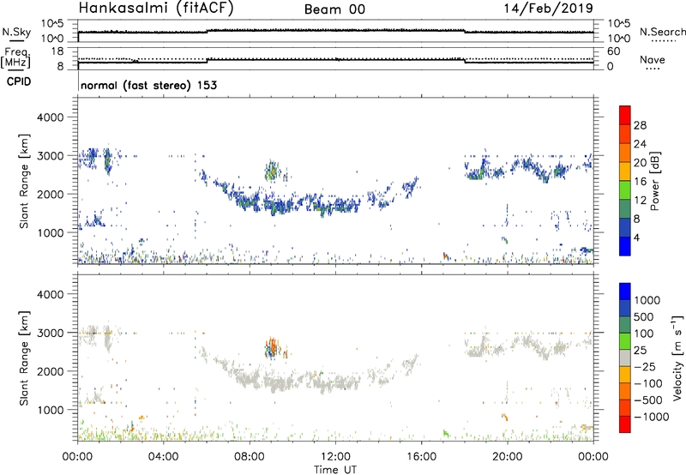The height and width of the screenshot is (475, 686).
Task: Click the Hankasalmi (fitACF) plot title
Action: pos(156,9)
